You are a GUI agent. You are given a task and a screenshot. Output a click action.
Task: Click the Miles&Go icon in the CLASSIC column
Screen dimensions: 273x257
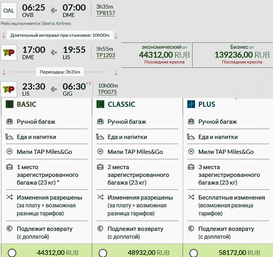coord(100,152)
